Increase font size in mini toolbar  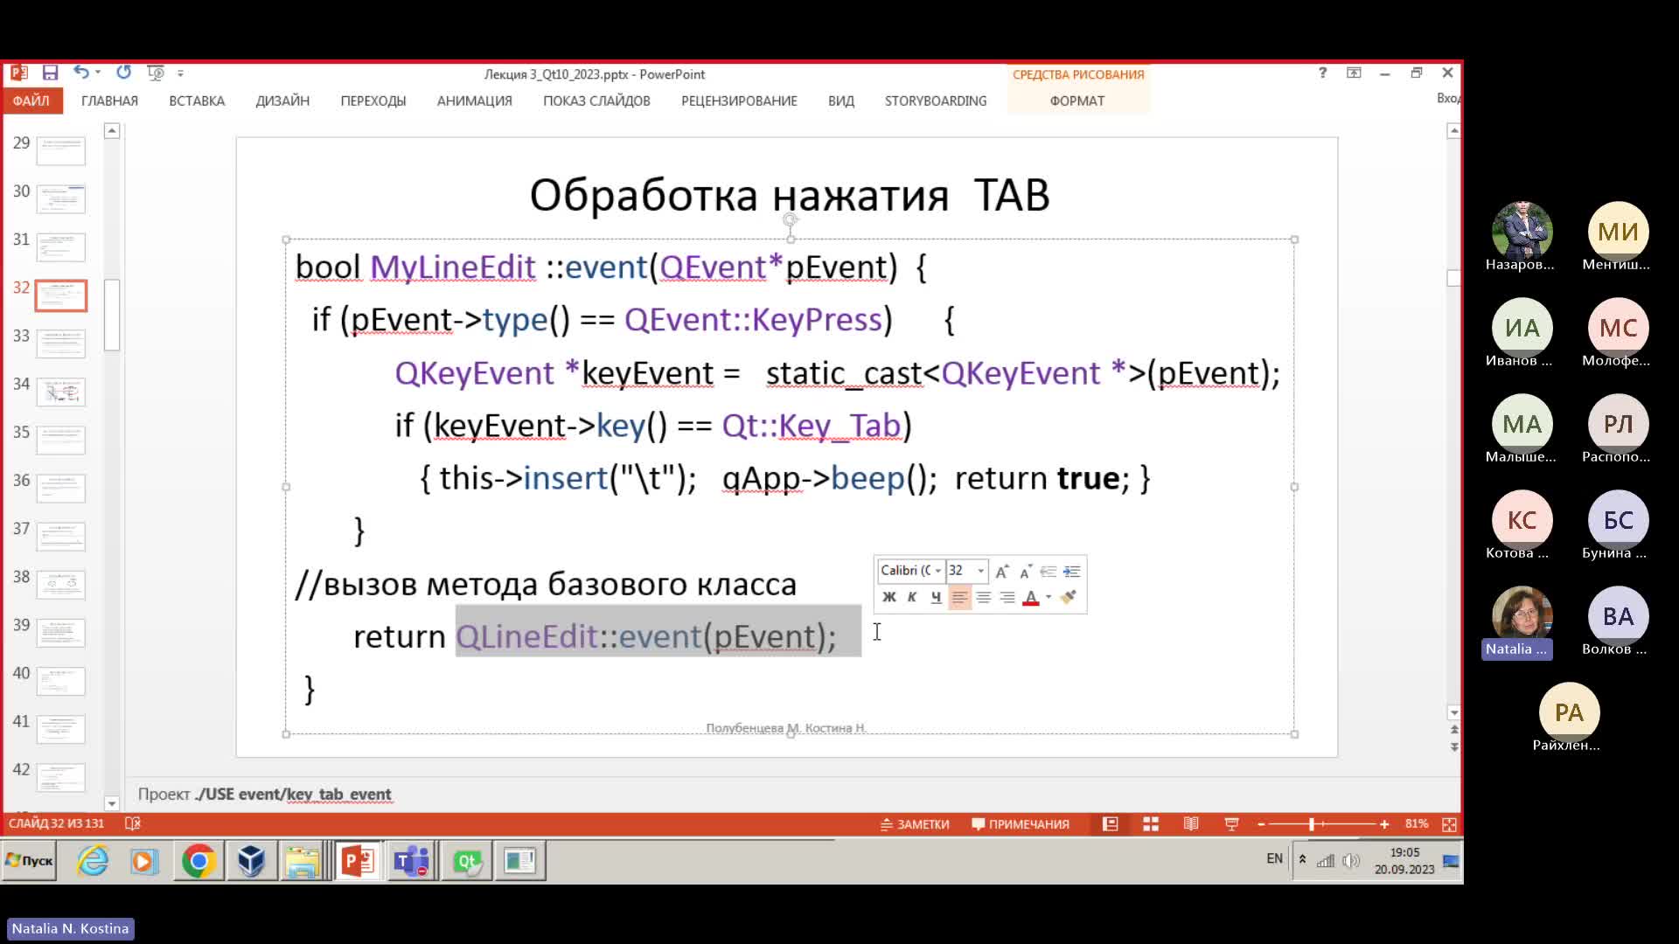pos(1002,572)
